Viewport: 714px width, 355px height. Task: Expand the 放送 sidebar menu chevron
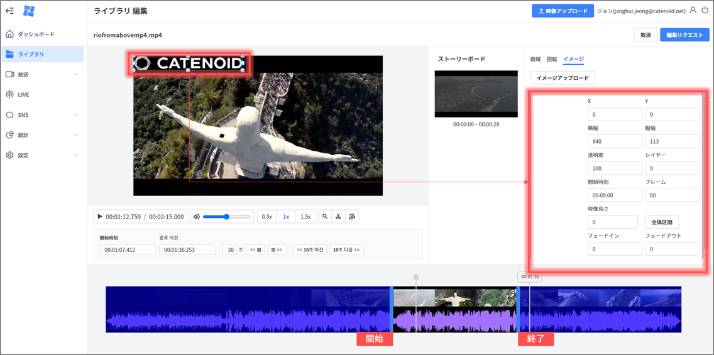tap(76, 75)
